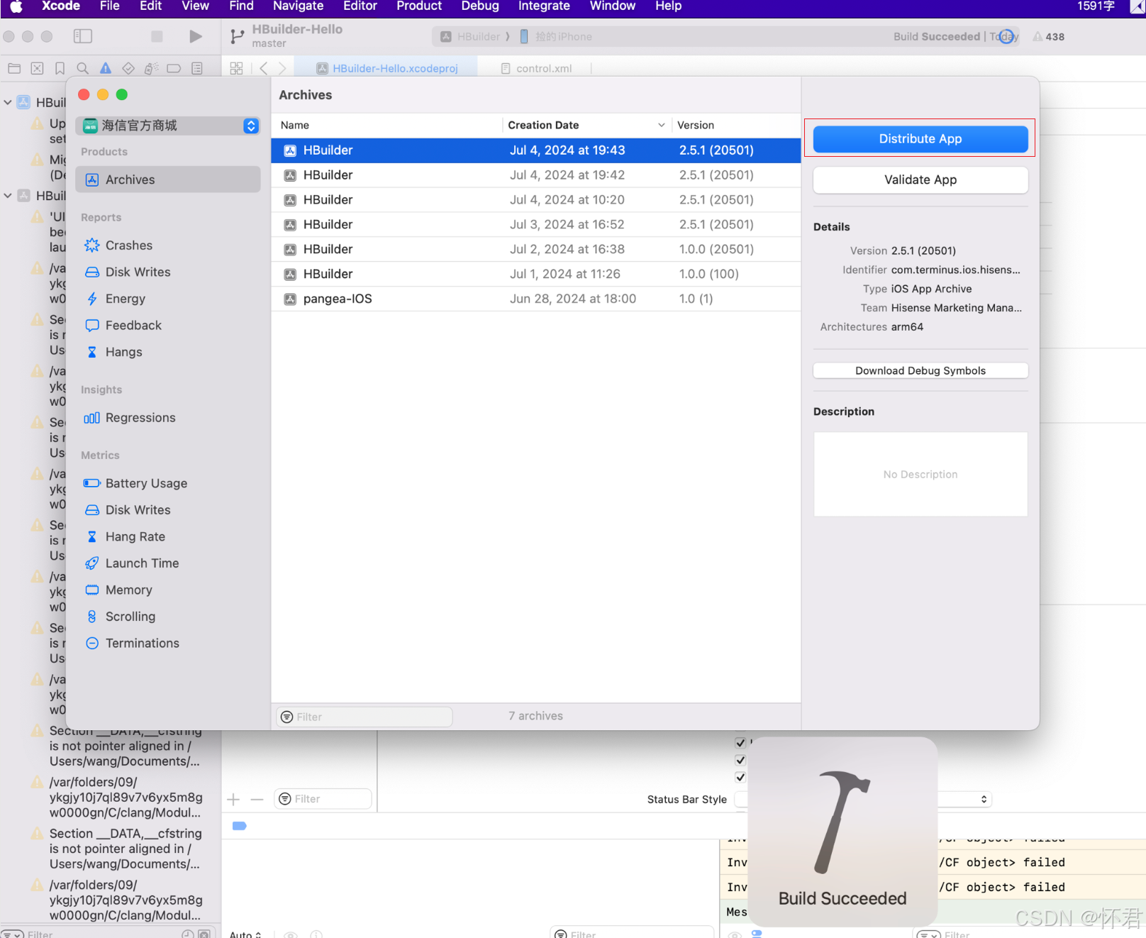Open the Source Control navigator icon

pos(37,68)
